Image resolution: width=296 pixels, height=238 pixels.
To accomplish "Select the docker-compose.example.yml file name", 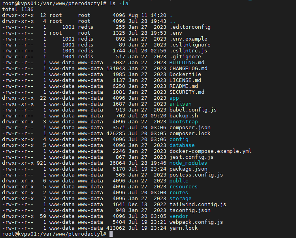I will click(x=211, y=151).
